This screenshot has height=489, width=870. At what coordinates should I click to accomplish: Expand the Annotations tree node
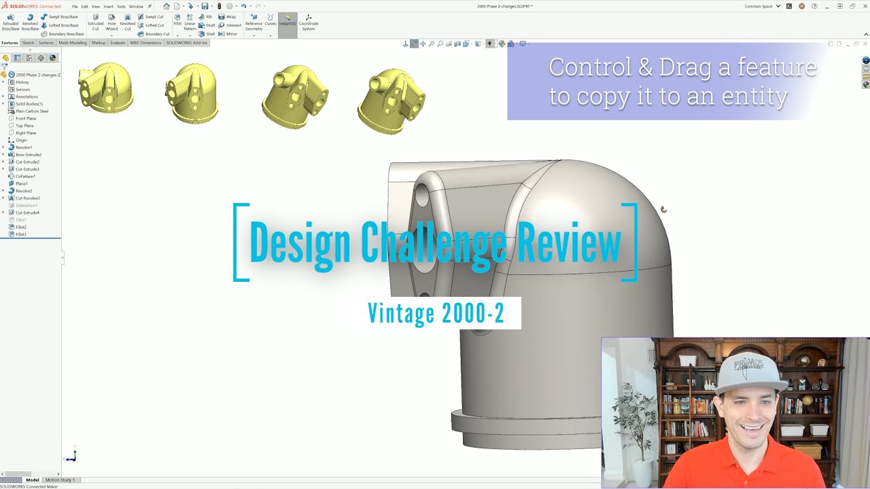(3, 96)
